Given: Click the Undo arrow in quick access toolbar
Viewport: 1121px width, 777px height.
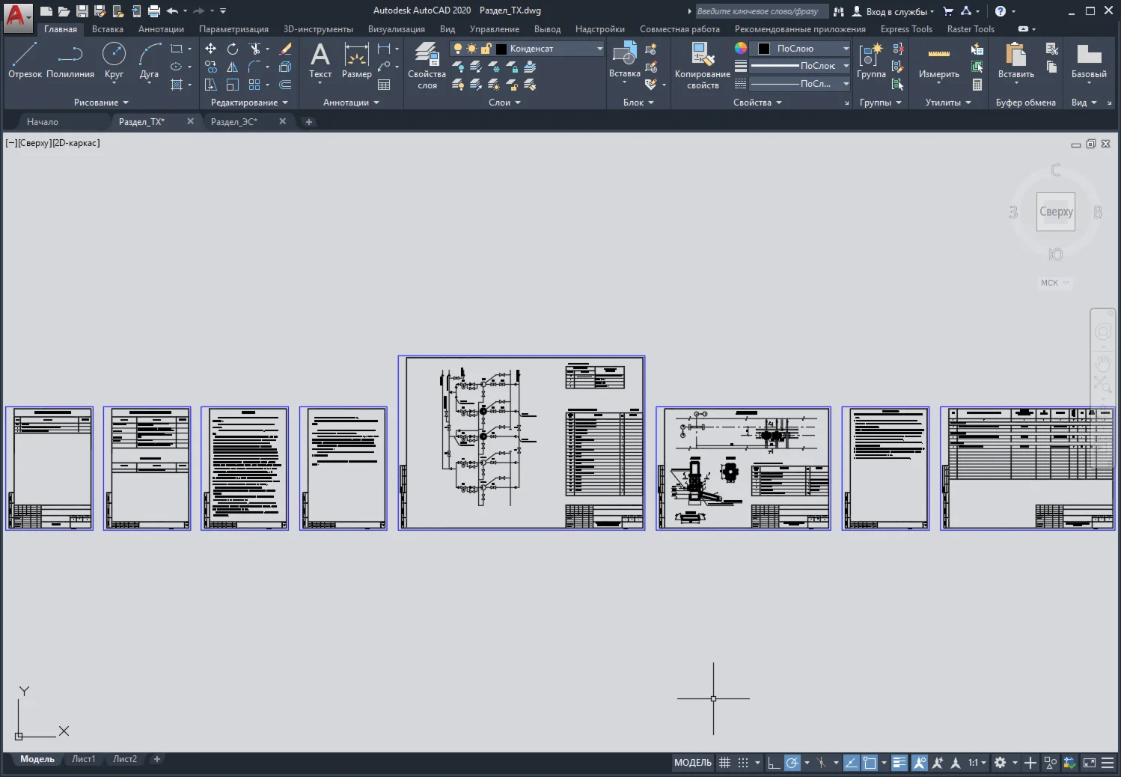Looking at the screenshot, I should [172, 11].
